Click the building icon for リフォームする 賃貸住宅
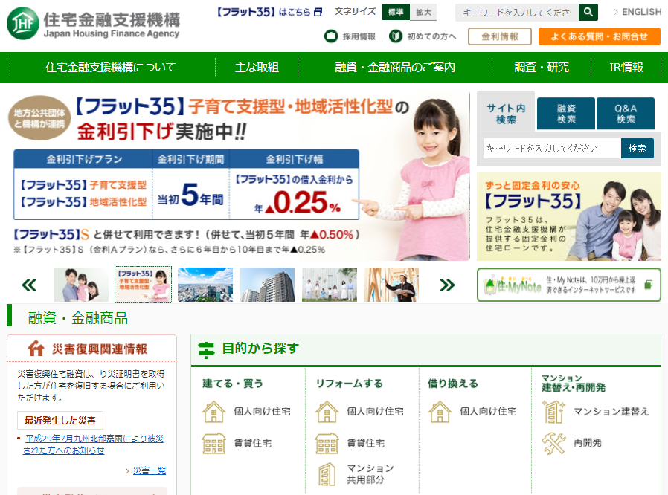 click(x=327, y=444)
